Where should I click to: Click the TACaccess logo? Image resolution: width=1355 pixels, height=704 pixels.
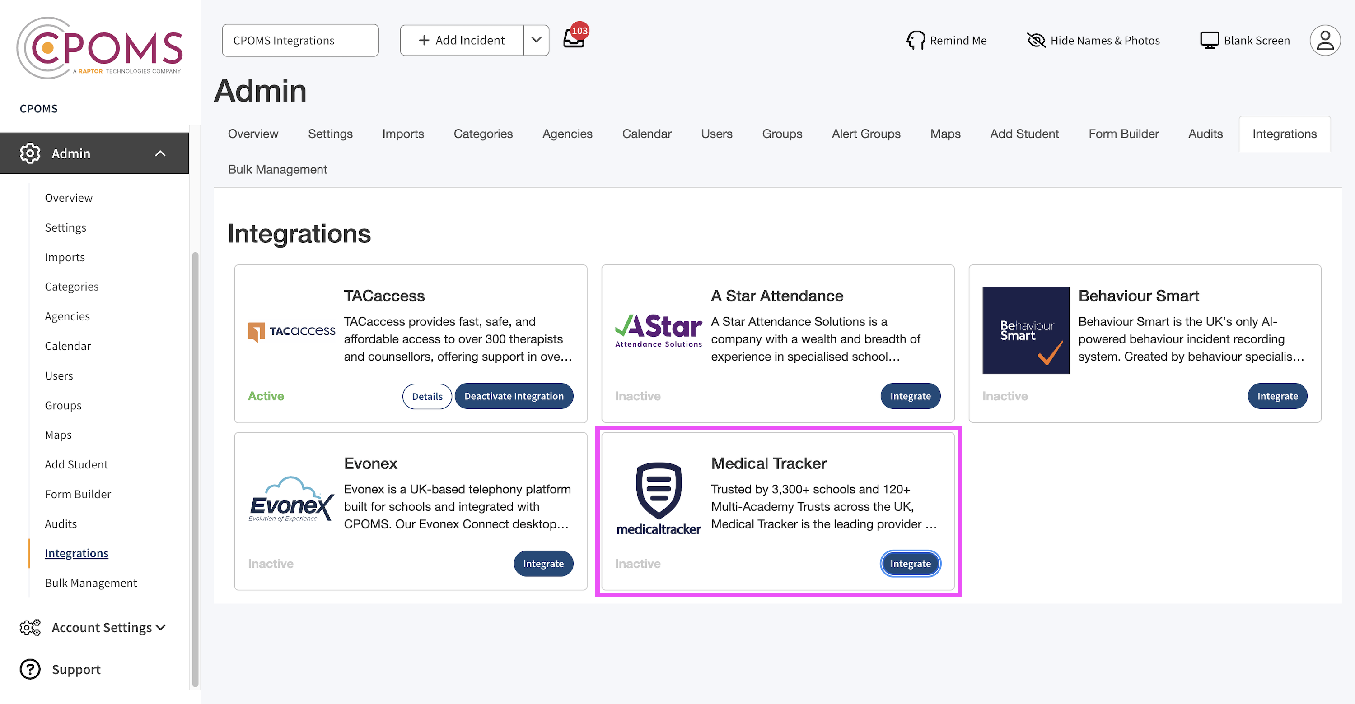291,332
